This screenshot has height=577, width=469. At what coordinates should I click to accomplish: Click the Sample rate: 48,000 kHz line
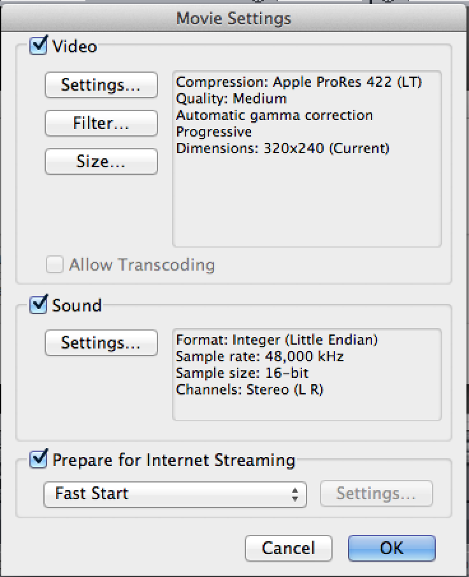click(x=259, y=356)
